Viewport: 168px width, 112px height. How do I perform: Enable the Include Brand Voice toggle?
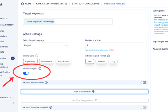click(143, 83)
